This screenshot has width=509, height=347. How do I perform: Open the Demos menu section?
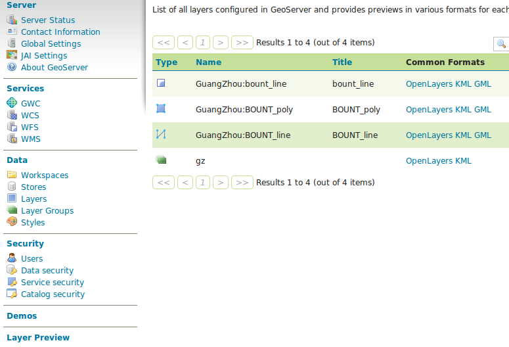point(22,316)
